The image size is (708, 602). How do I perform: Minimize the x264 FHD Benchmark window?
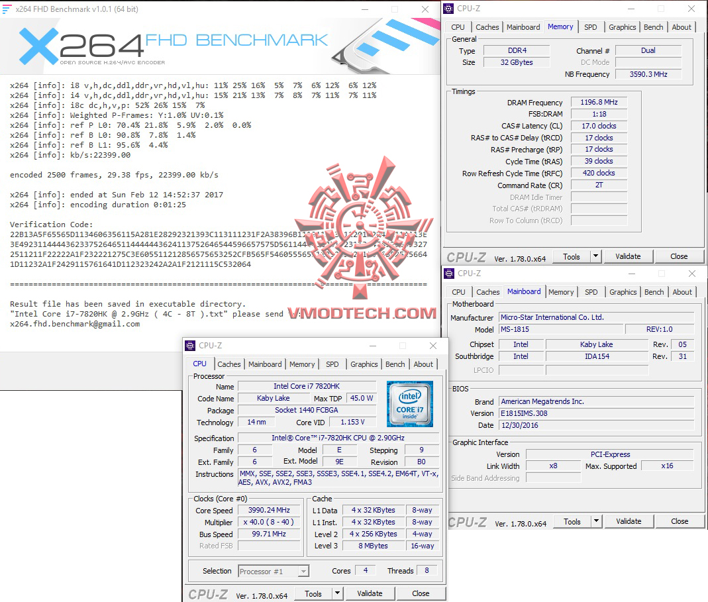click(365, 9)
